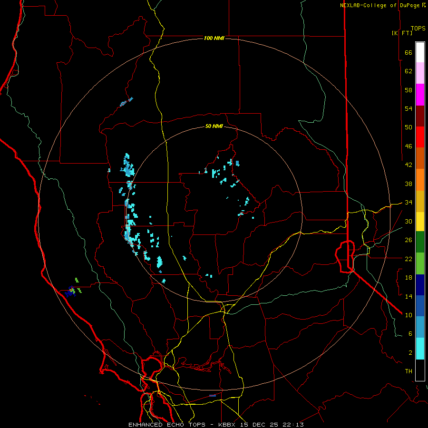Click the 46 legend value
Screen dimensions: 428x428
click(x=409, y=146)
